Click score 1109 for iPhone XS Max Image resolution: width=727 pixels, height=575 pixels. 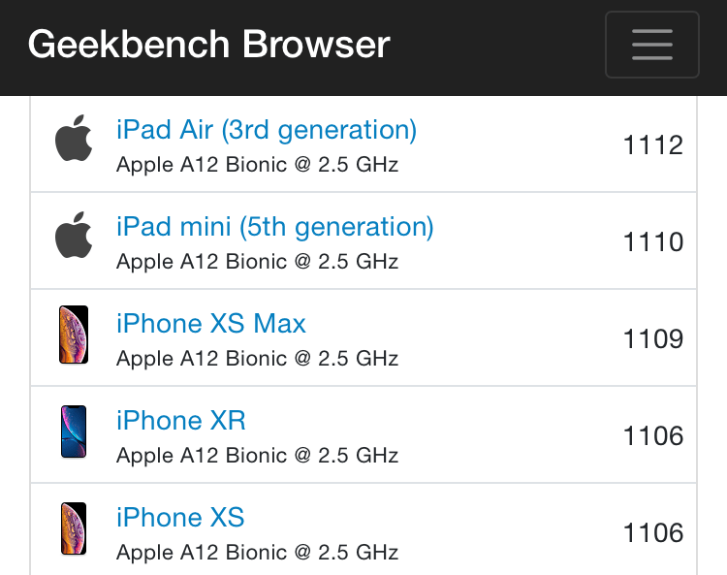click(x=652, y=338)
